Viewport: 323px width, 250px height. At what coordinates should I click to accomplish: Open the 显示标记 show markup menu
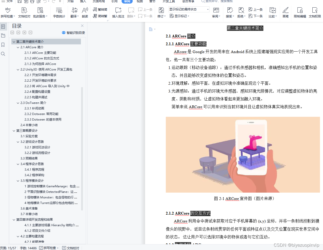[x=179, y=16]
